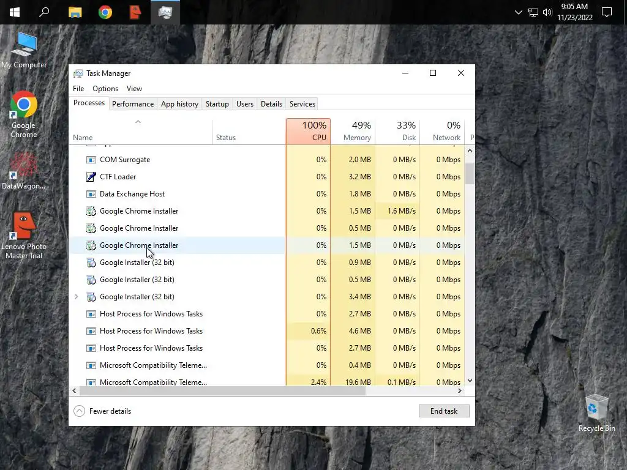Select the Task Manager taskbar button
The width and height of the screenshot is (627, 470).
click(165, 12)
